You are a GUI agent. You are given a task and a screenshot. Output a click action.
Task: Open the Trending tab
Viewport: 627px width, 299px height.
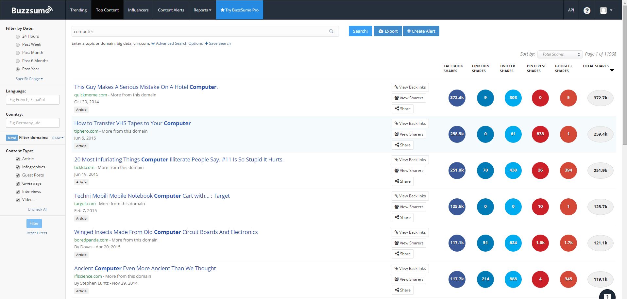pyautogui.click(x=78, y=10)
